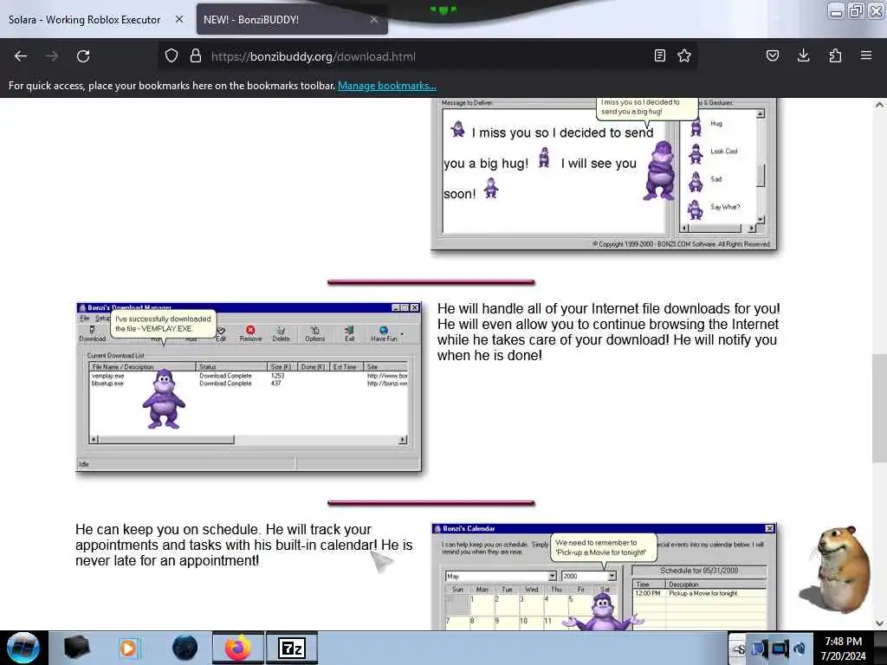This screenshot has height=665, width=887.
Task: Click the Bonzi's Download Manager screenshot image
Action: [249, 387]
